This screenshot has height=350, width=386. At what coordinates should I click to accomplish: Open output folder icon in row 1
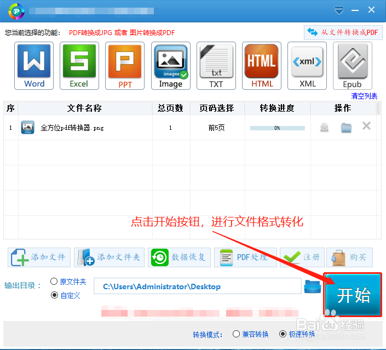point(346,127)
